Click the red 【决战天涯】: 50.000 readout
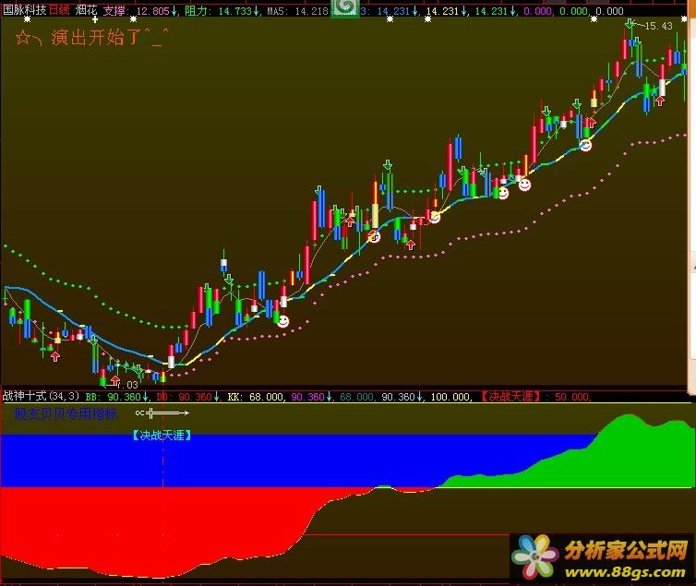 tap(535, 397)
